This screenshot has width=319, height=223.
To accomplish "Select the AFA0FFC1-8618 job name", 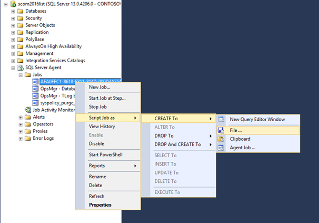I will (81, 81).
